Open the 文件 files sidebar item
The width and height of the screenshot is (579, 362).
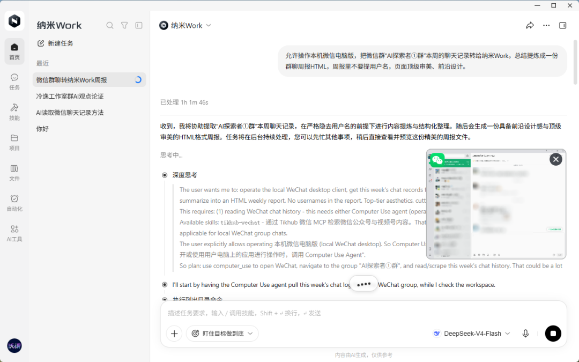point(14,173)
